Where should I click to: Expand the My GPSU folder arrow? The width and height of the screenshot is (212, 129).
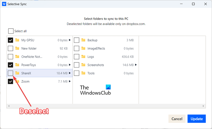pos(70,40)
